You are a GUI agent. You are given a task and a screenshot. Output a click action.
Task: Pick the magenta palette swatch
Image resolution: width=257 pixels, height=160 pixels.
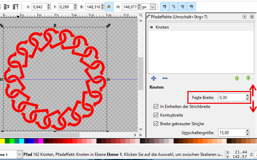click(41, 141)
